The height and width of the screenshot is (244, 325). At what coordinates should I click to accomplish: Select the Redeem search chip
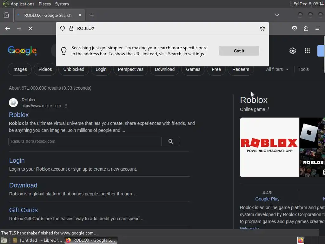point(241,69)
